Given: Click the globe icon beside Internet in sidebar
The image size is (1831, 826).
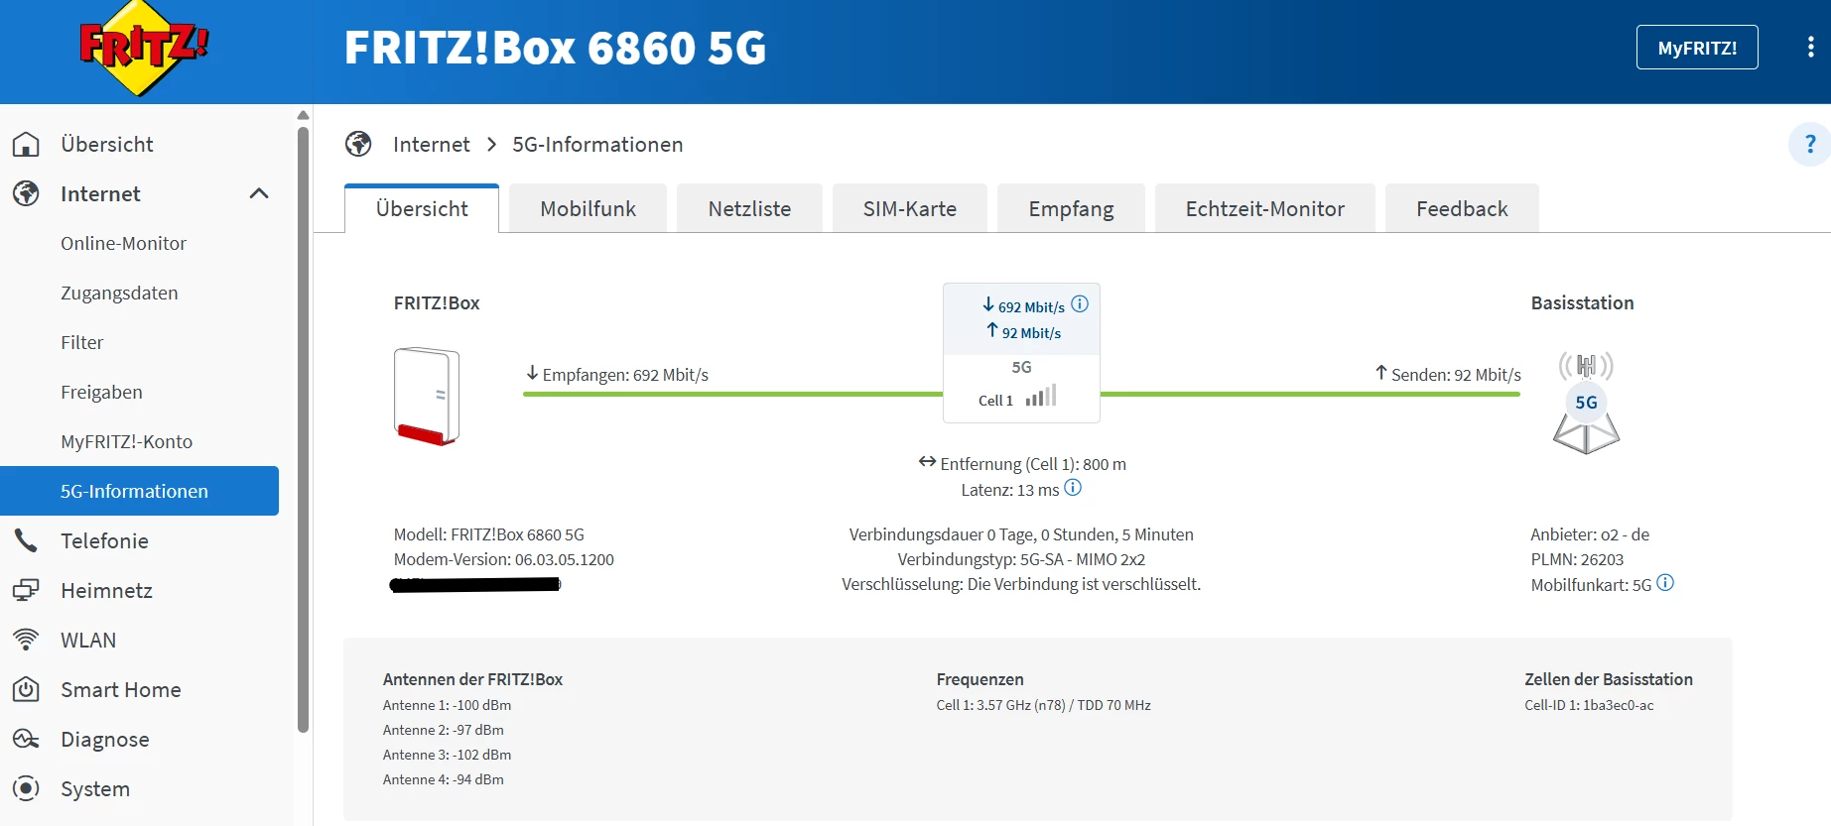Looking at the screenshot, I should (26, 194).
